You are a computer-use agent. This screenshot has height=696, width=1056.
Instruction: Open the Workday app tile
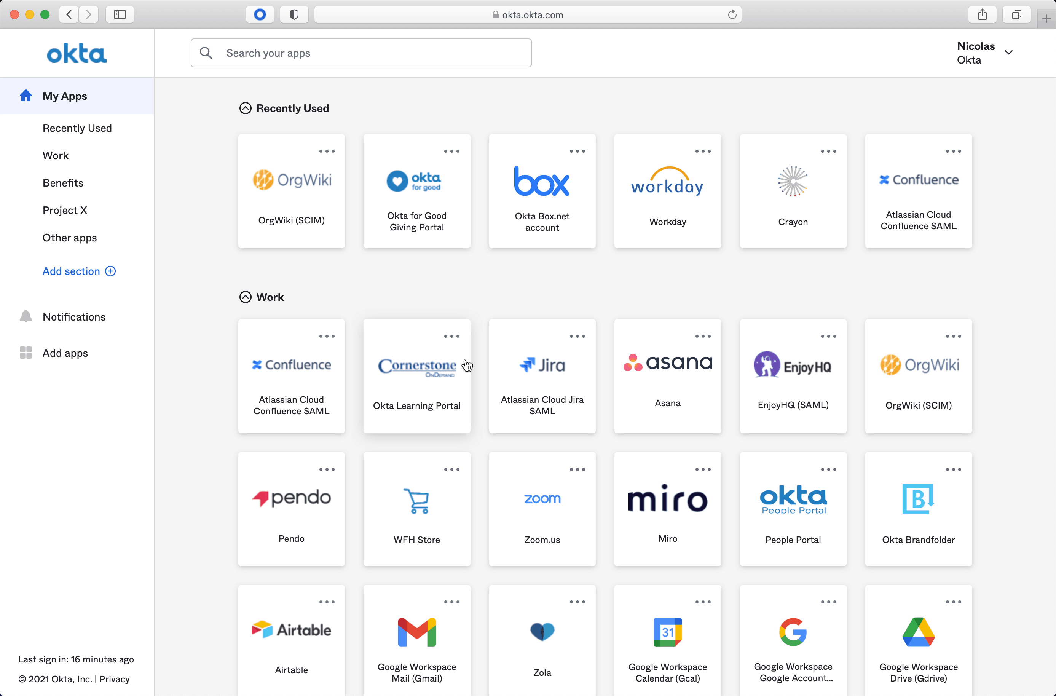[x=667, y=191]
